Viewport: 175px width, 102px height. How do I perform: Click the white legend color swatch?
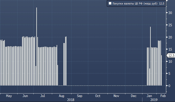click(110, 3)
